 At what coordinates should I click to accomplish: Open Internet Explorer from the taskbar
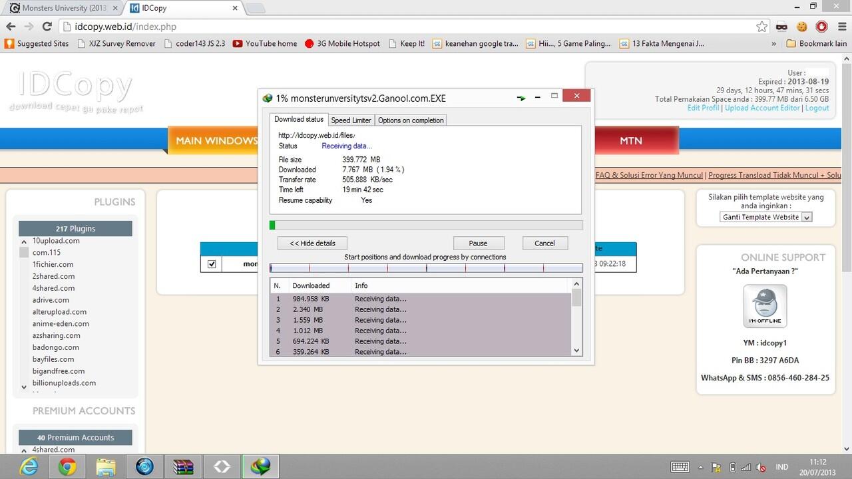click(29, 466)
